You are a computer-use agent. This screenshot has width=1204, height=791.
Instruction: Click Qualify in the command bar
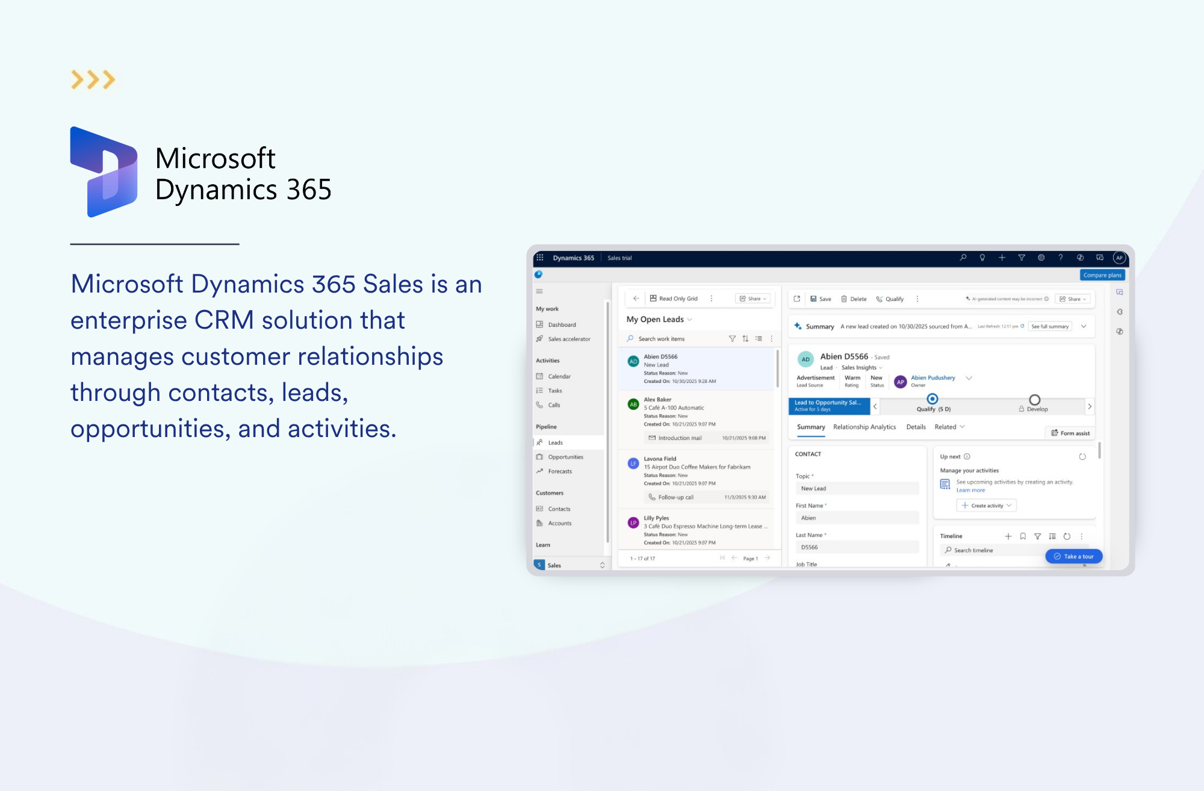(x=894, y=299)
